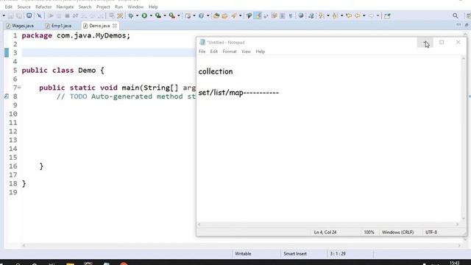Click the magnifier Quick Access icon
Viewport: 471px width, 265px height.
tap(456, 15)
